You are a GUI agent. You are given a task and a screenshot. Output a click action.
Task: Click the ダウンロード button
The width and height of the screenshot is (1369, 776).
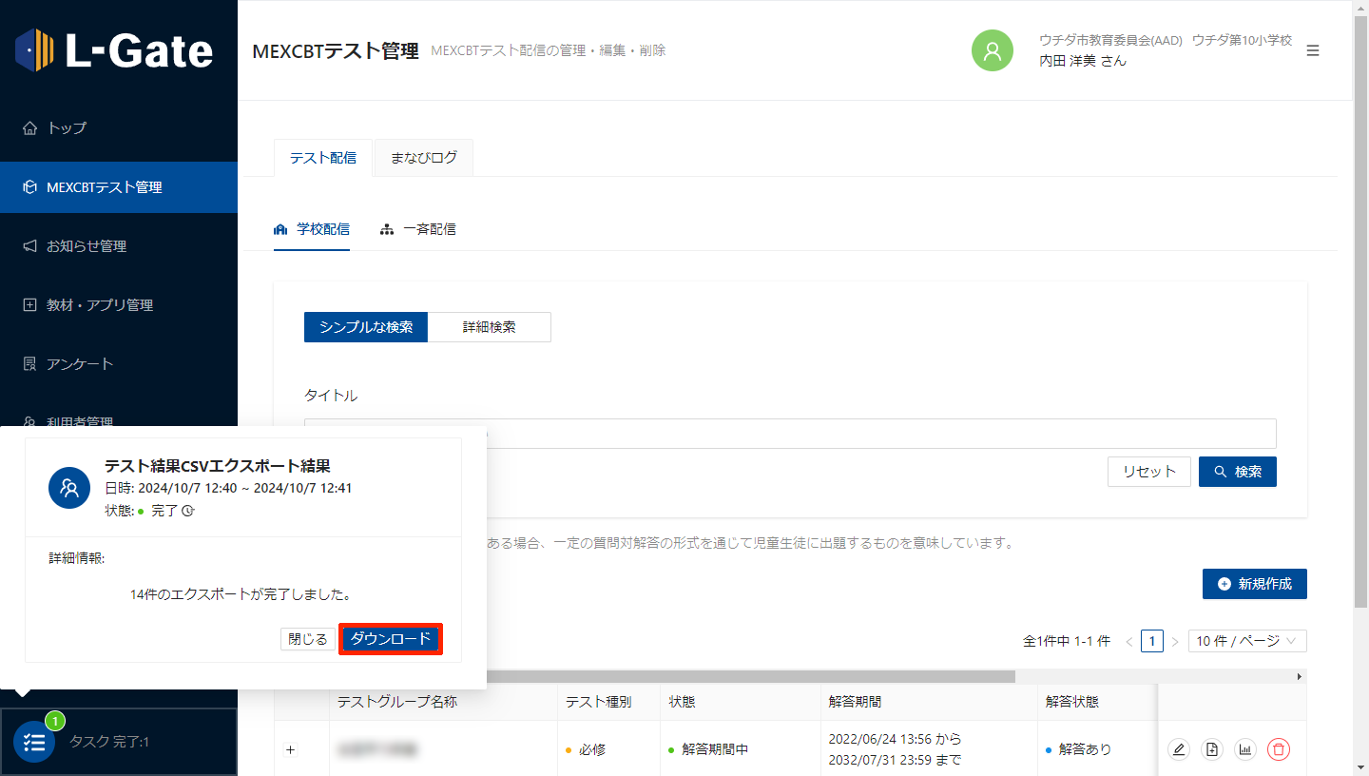(x=391, y=639)
